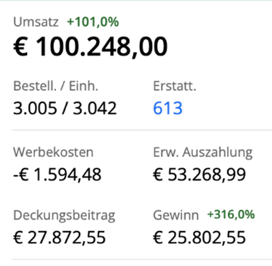Click the Gewinn label

176,215
